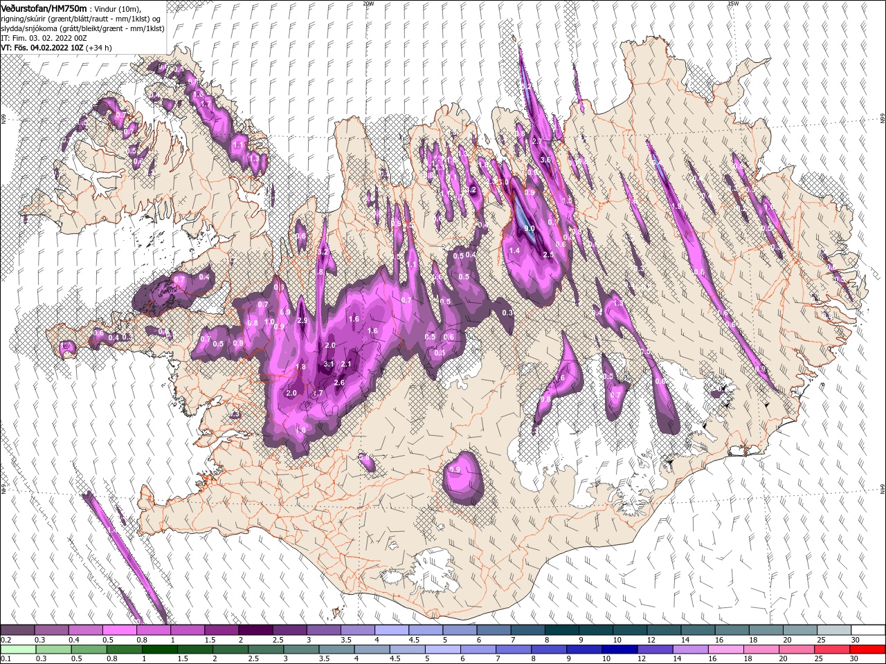Click the 20W longitude label at top
Viewport: 886px width, 664px height.
pyautogui.click(x=368, y=3)
